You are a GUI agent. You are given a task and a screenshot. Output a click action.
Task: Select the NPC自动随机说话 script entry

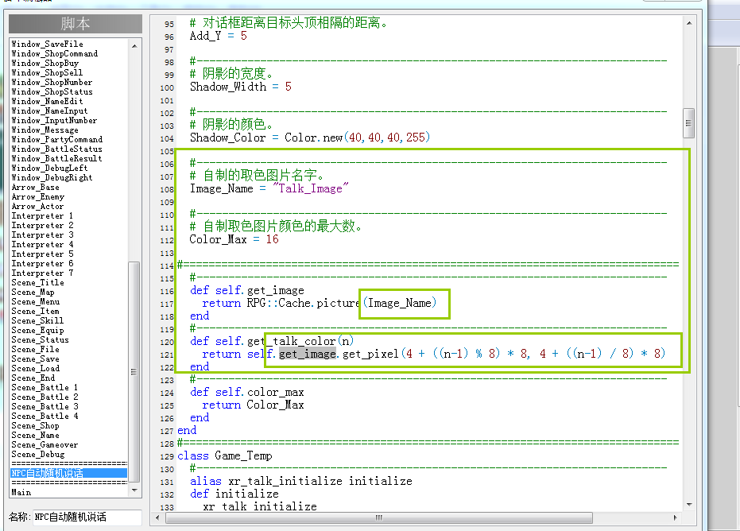coord(68,473)
